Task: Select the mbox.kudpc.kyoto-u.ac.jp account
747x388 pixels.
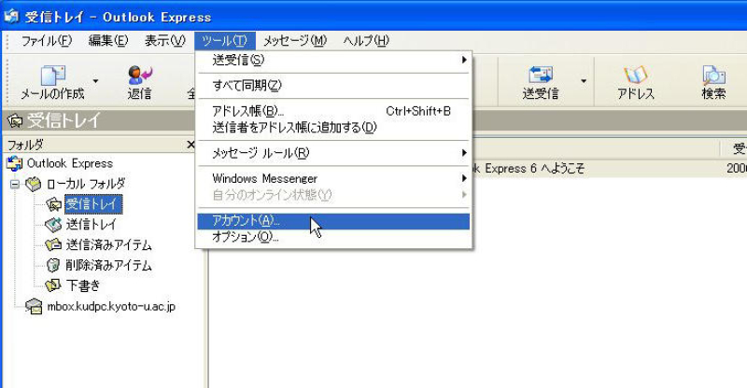Action: tap(111, 306)
